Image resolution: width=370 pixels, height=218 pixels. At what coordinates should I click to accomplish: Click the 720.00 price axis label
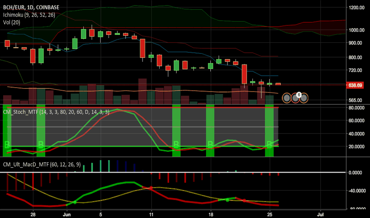tap(355, 70)
